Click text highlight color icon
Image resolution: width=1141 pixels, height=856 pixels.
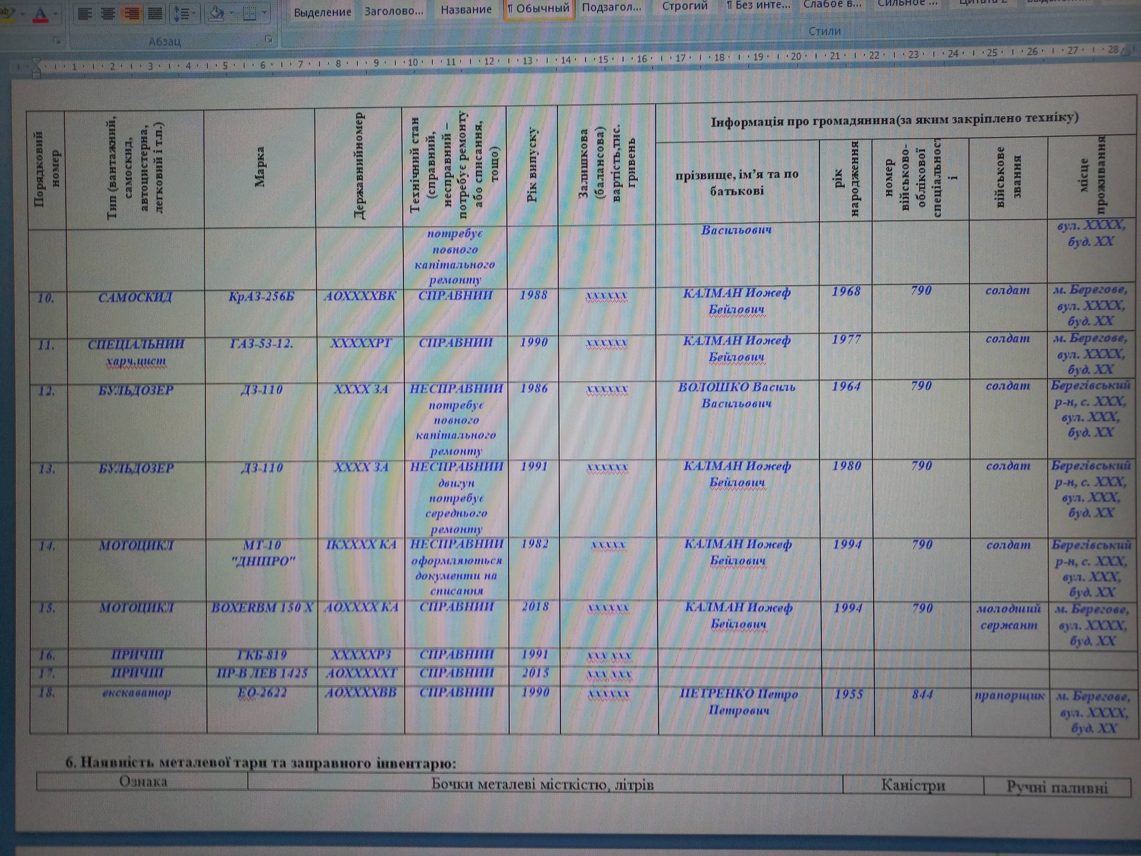click(7, 13)
